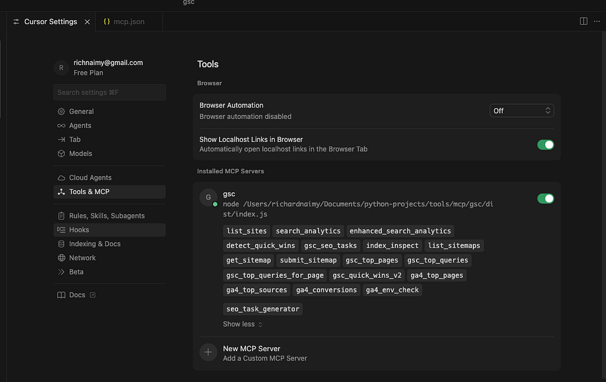The image size is (606, 382).
Task: Close the Cursor Settings tab
Action: [x=88, y=22]
